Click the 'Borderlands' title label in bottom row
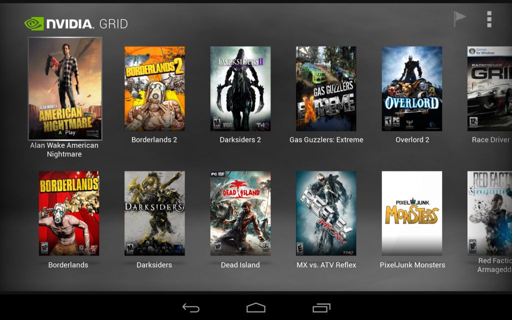 [68, 265]
